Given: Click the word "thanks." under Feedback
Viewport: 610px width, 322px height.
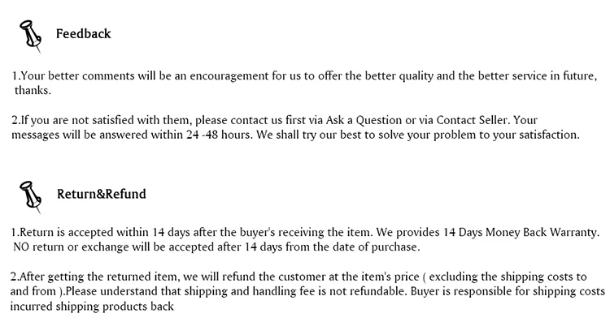Looking at the screenshot, I should click(33, 90).
